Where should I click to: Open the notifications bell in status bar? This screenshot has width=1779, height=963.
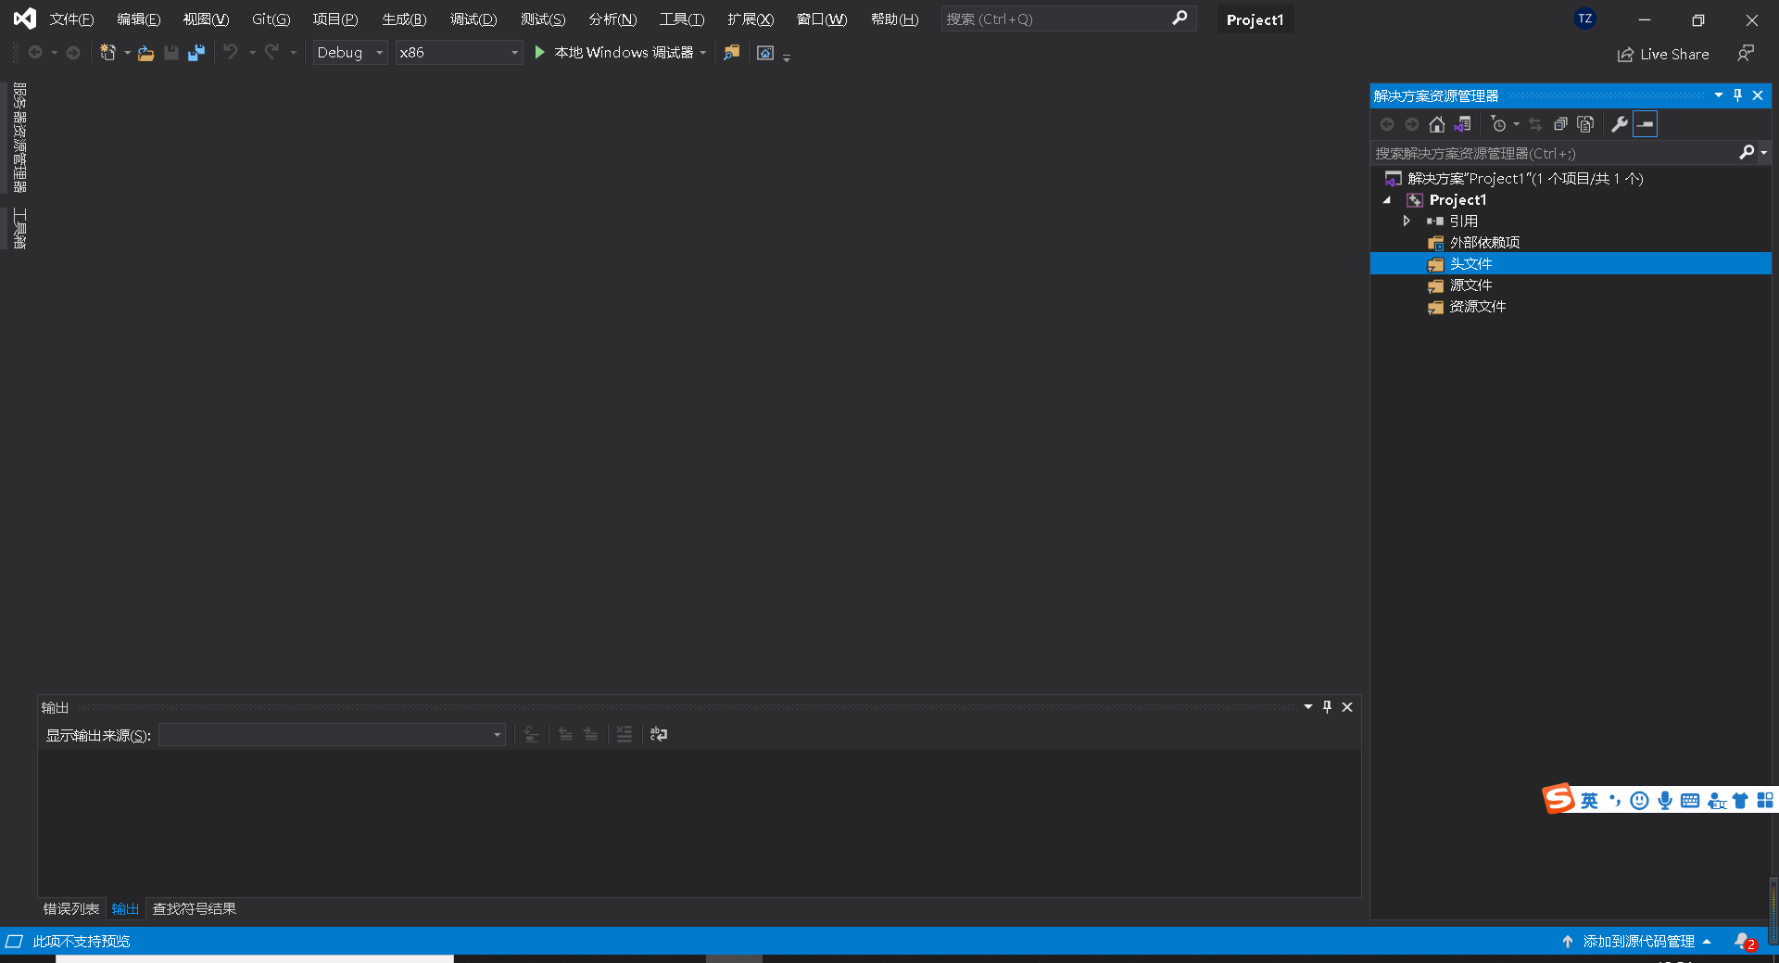pyautogui.click(x=1740, y=941)
